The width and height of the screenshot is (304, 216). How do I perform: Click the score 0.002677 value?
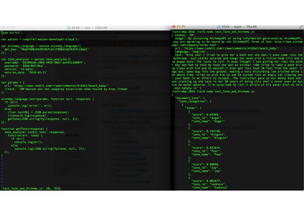coord(214,181)
